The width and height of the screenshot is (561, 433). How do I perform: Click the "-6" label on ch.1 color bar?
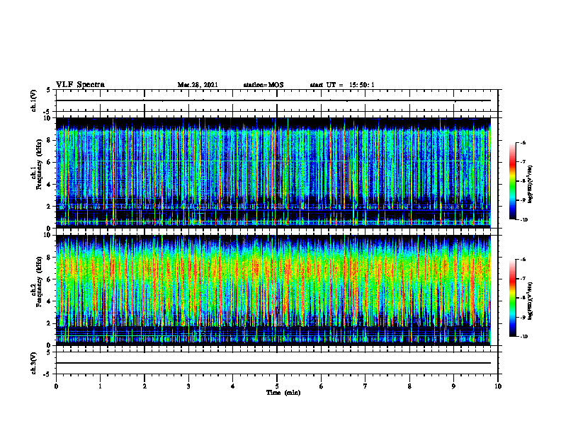pyautogui.click(x=522, y=143)
